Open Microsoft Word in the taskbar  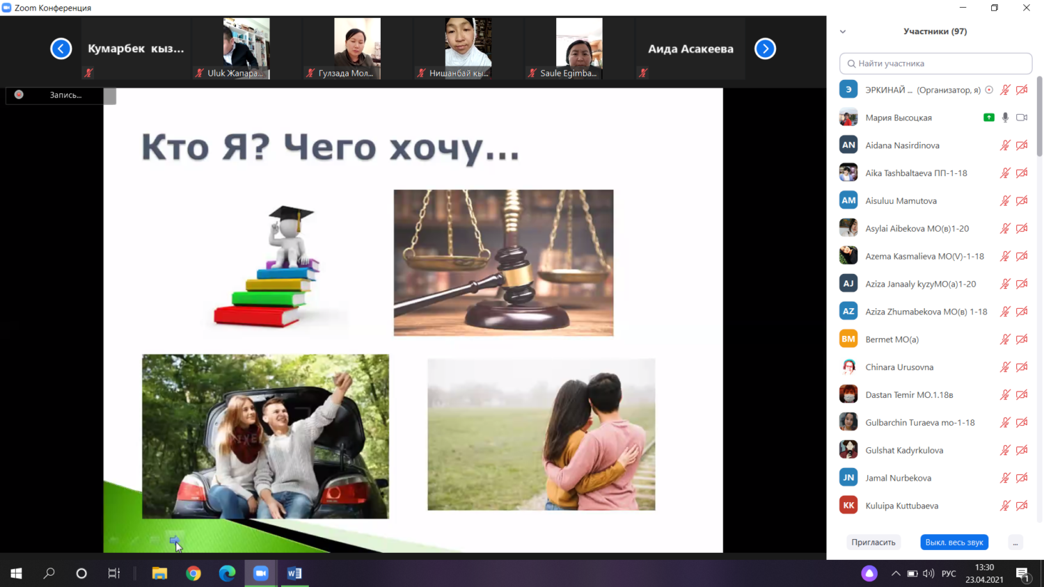294,573
